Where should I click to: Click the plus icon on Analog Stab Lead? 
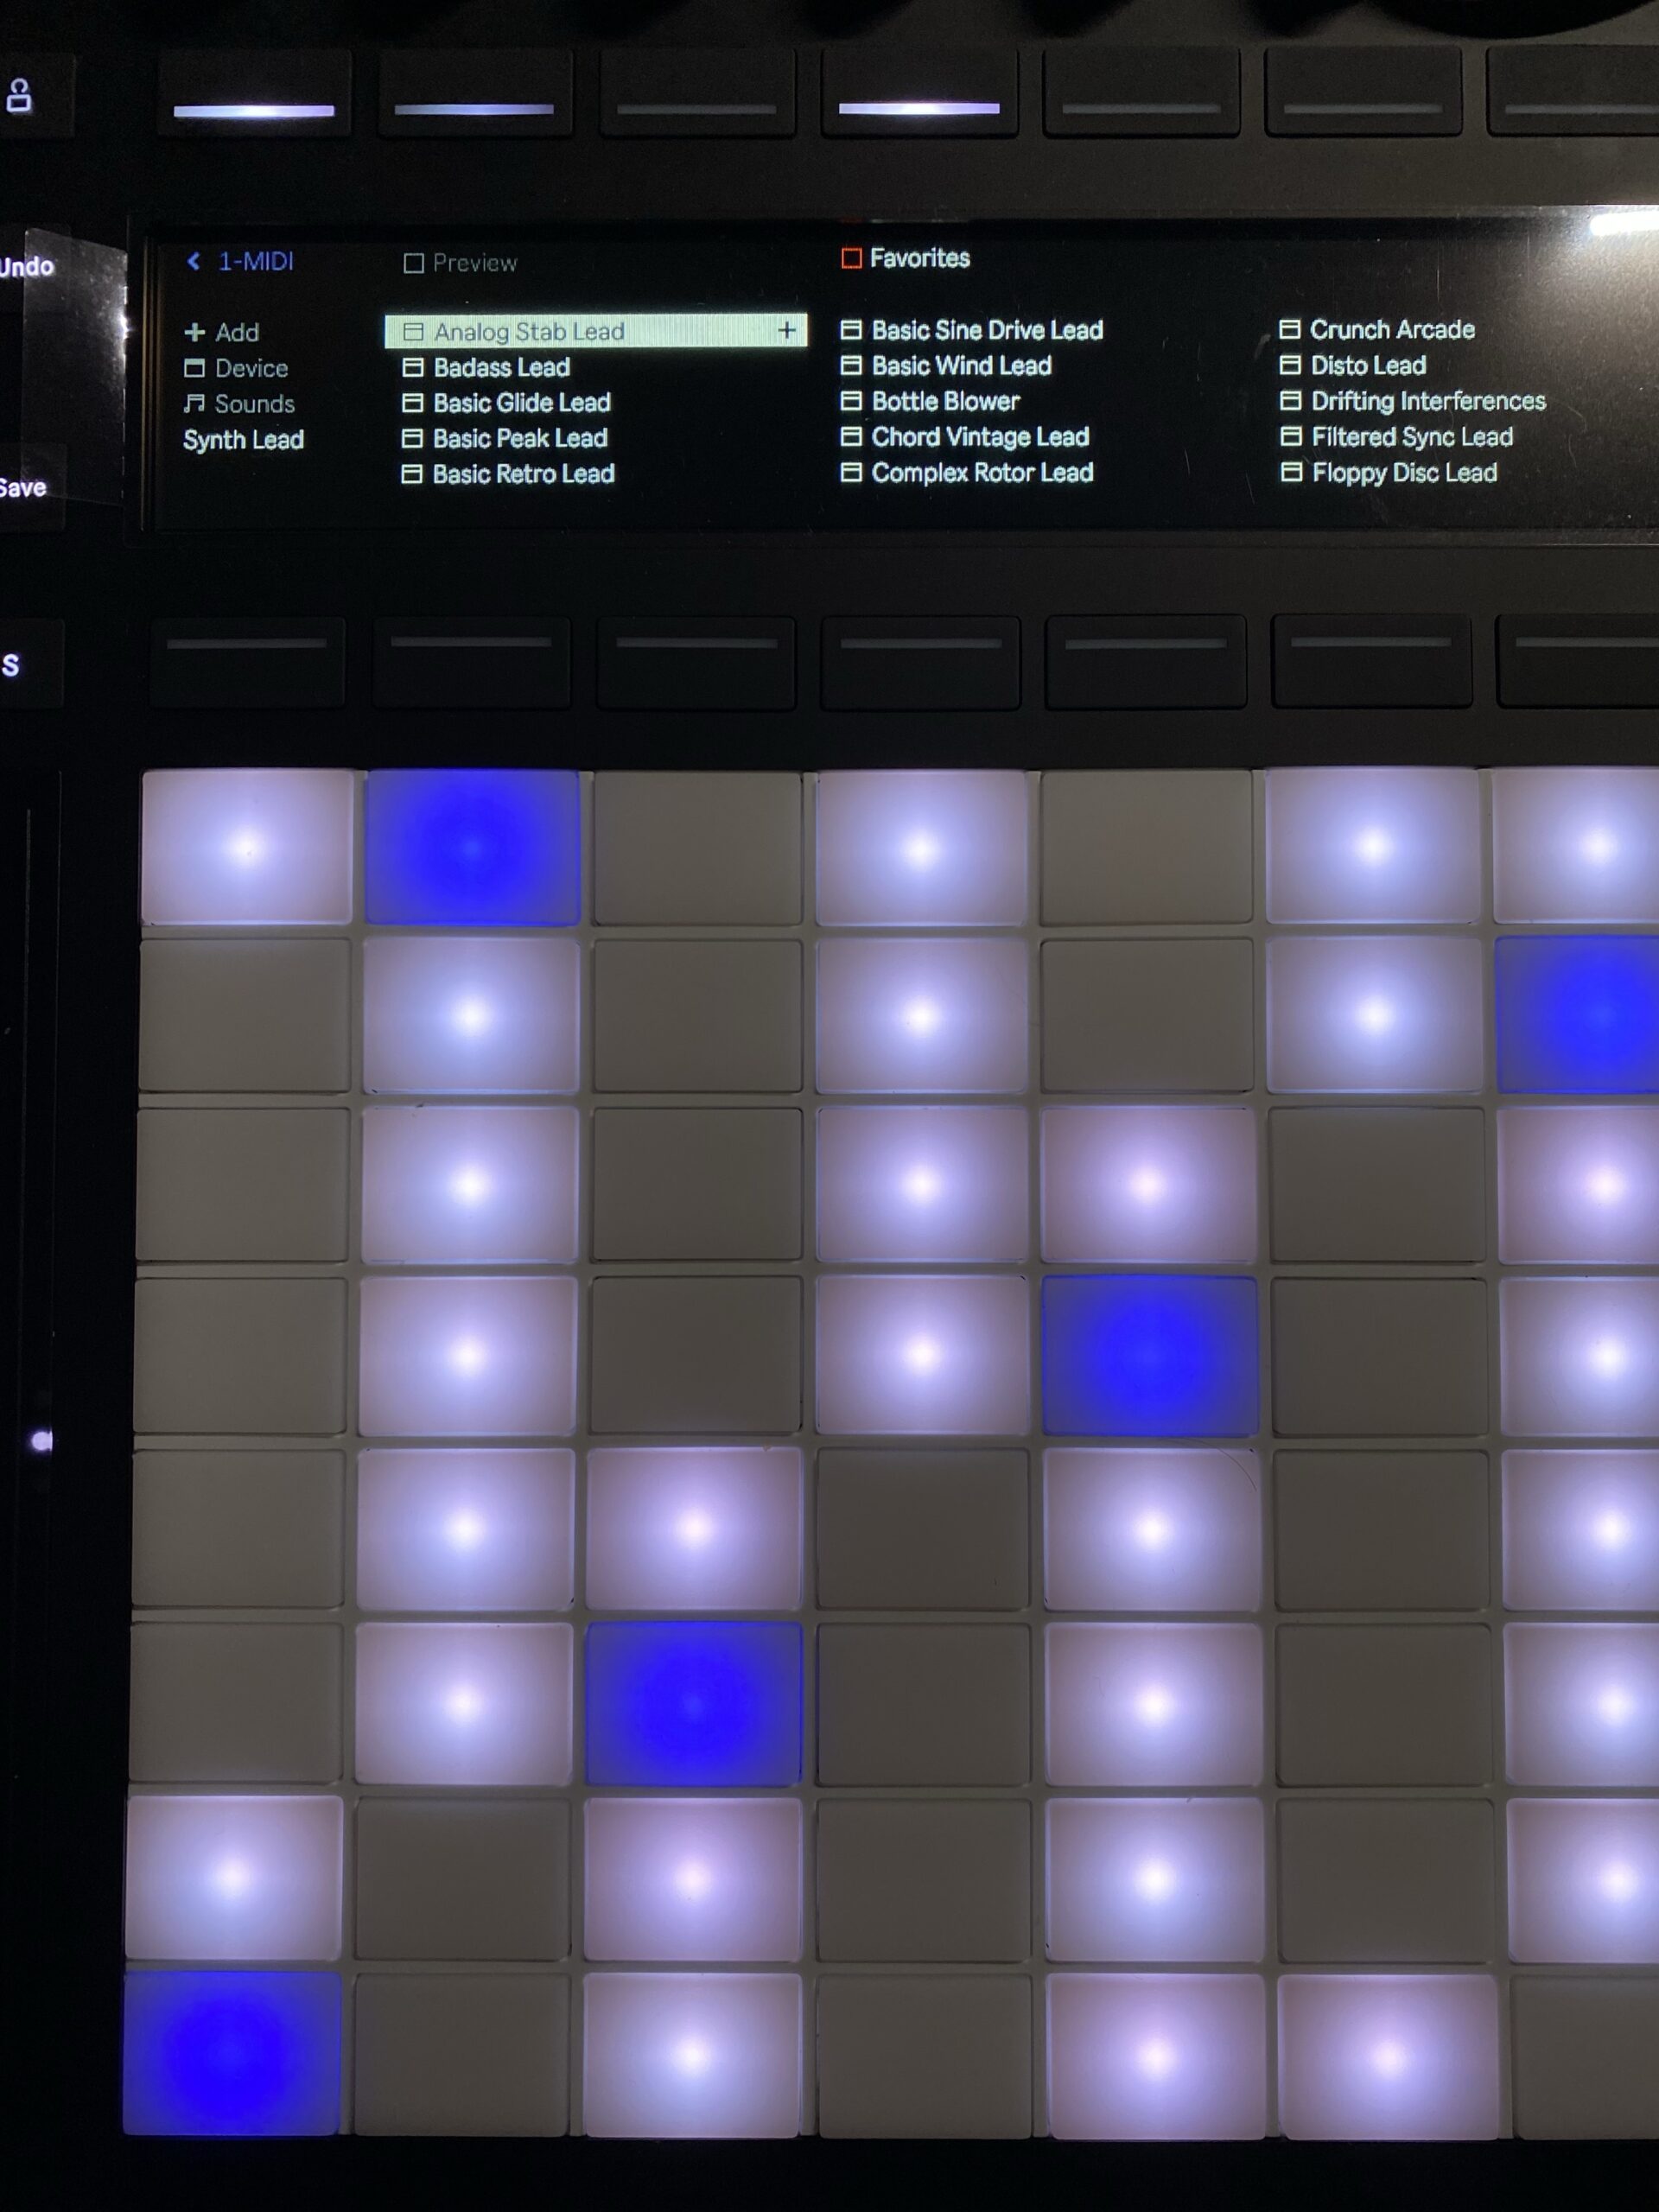787,330
